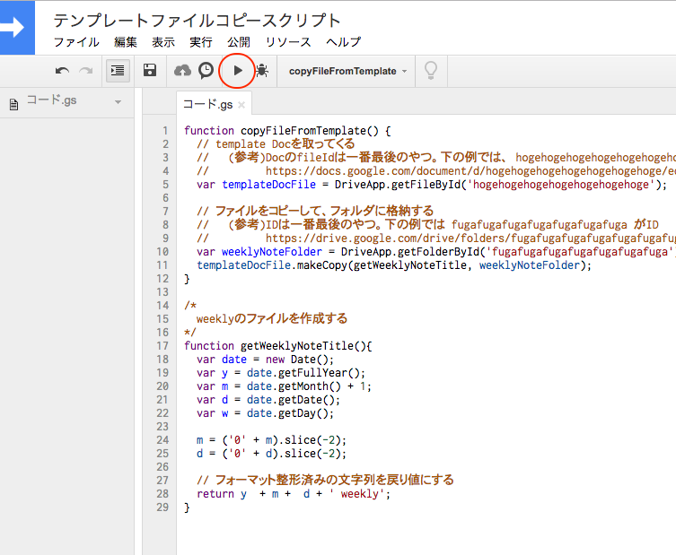676x555 pixels.
Task: Open triggers with the clock icon
Action: [206, 70]
